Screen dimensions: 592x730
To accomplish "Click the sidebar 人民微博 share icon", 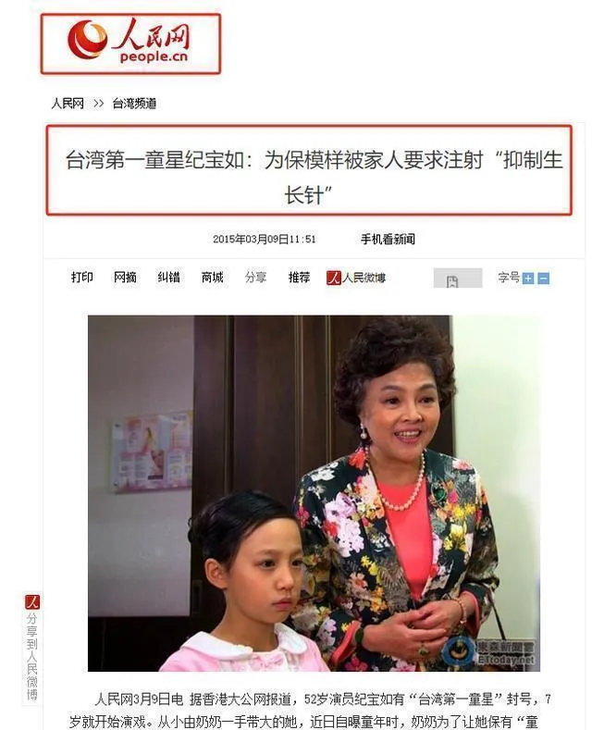I will click(32, 602).
